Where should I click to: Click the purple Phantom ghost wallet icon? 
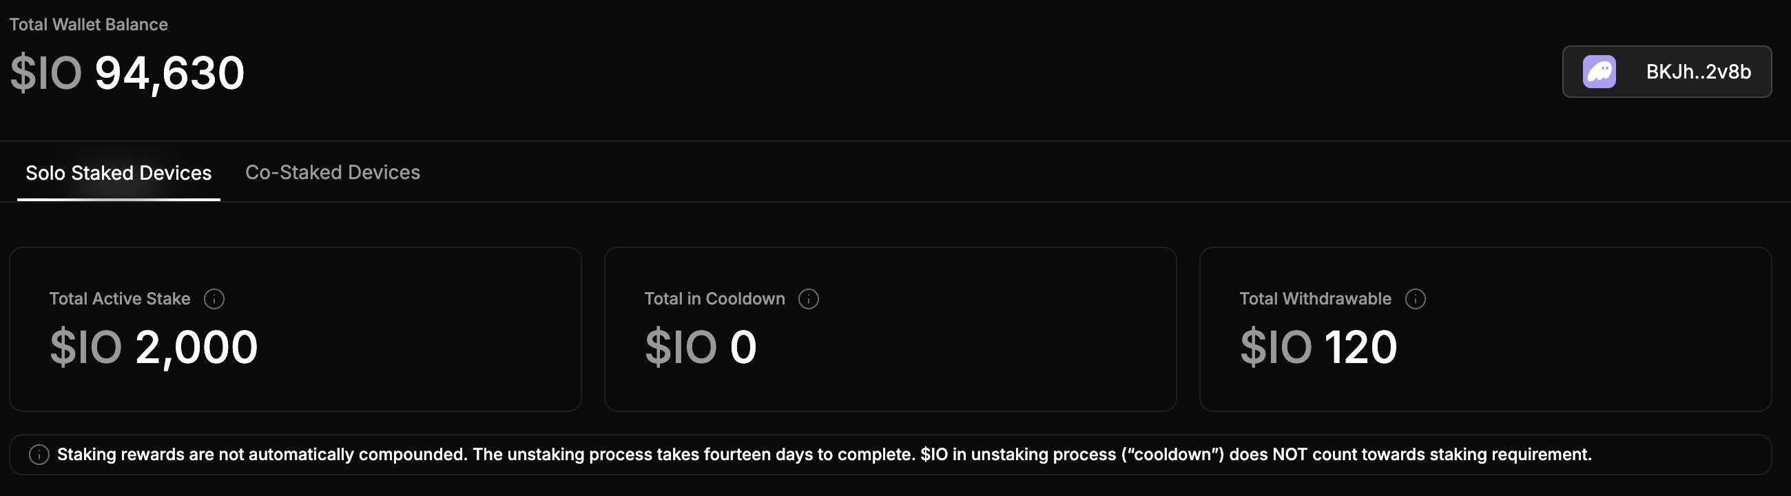(1599, 72)
